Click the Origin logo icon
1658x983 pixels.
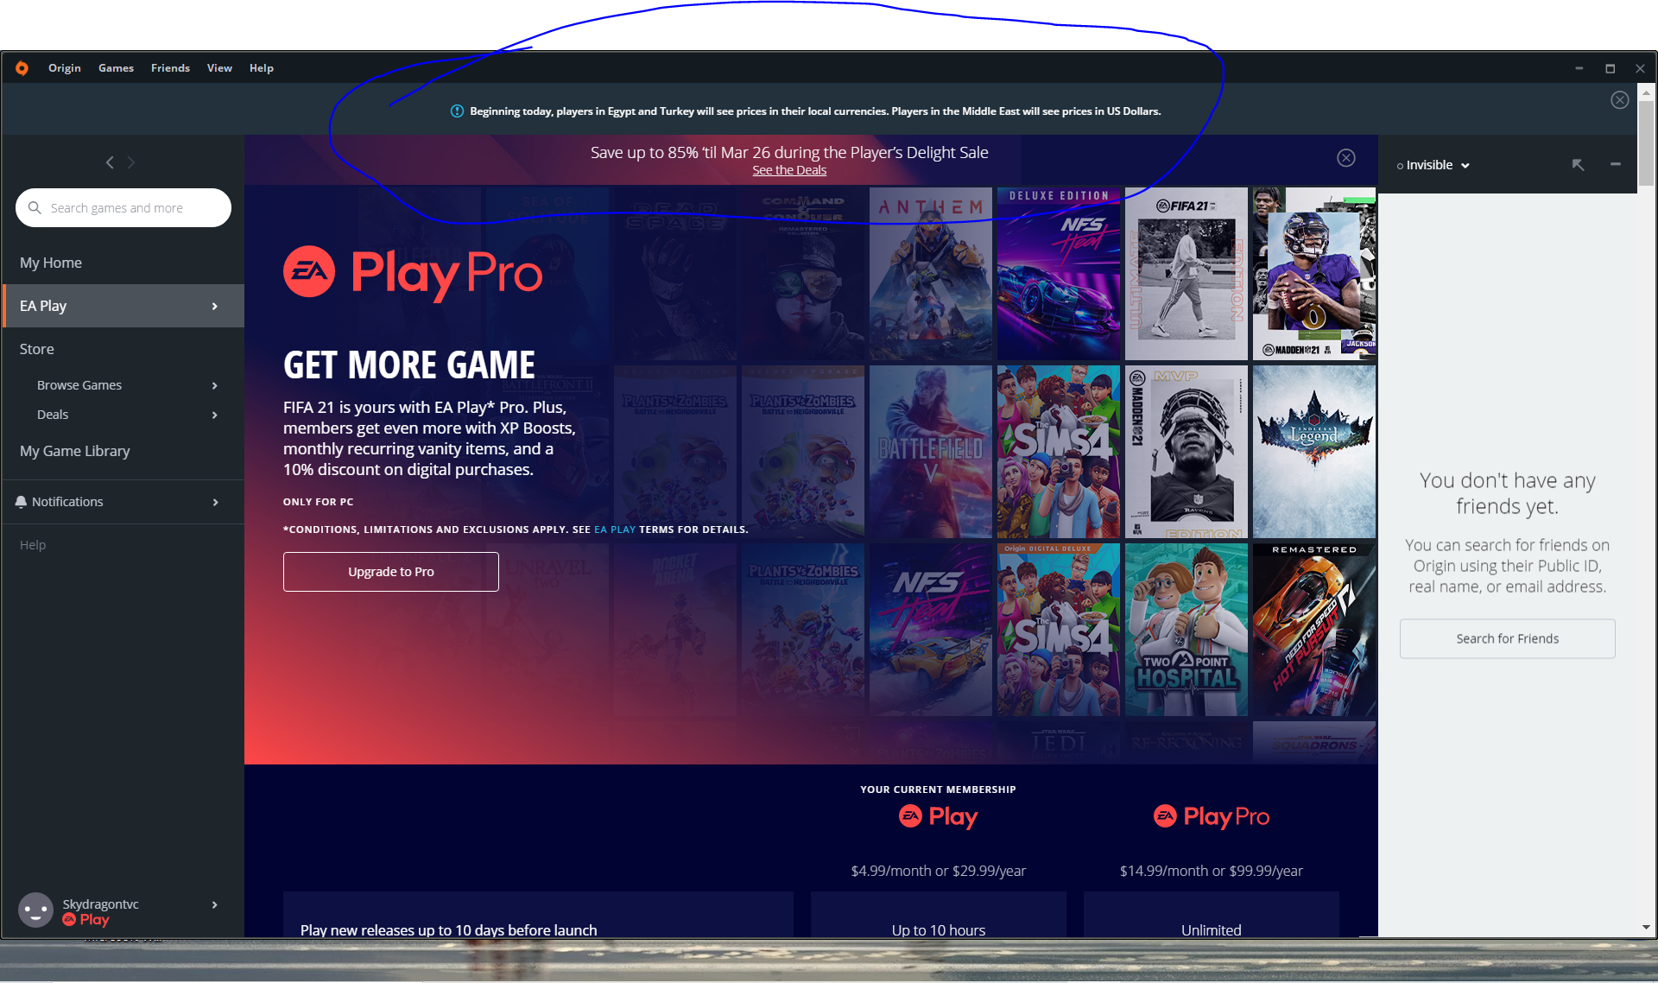tap(22, 68)
